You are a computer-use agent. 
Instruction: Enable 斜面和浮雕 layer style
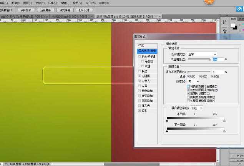pyautogui.click(x=139, y=56)
